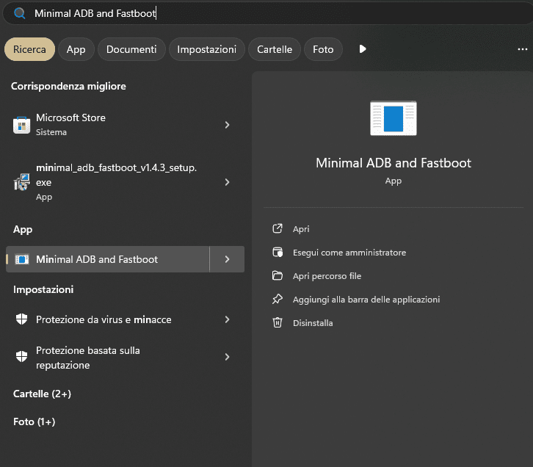Click the minimal_adb_fastboot setup installer icon
Image resolution: width=533 pixels, height=467 pixels.
(21, 182)
